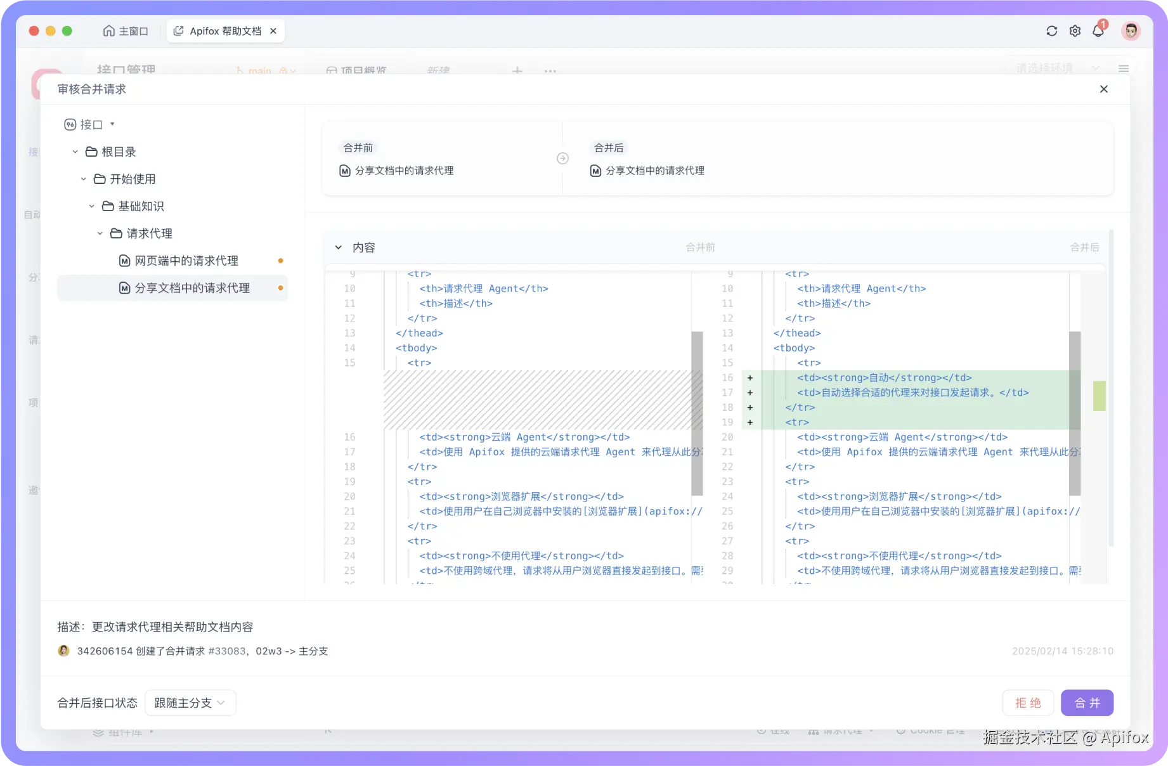The width and height of the screenshot is (1168, 766).
Task: Click the home icon on the 主窗口 tab
Action: coord(108,30)
